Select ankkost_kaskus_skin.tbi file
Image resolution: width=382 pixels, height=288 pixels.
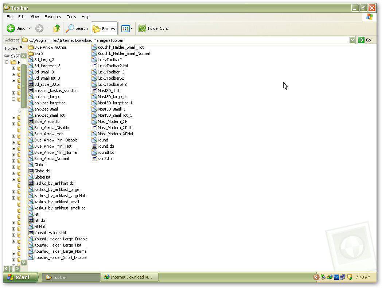(52, 91)
